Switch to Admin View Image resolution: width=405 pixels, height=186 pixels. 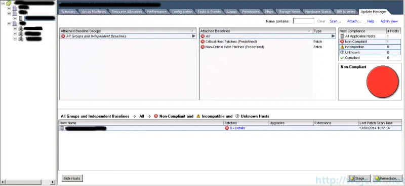389,21
